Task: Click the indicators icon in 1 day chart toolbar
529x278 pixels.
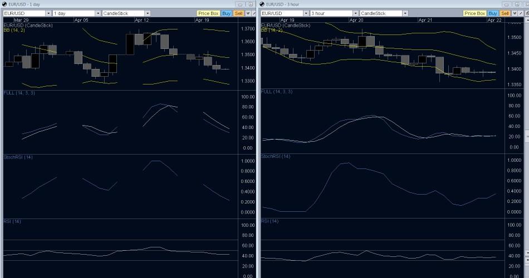Action: pyautogui.click(x=248, y=13)
